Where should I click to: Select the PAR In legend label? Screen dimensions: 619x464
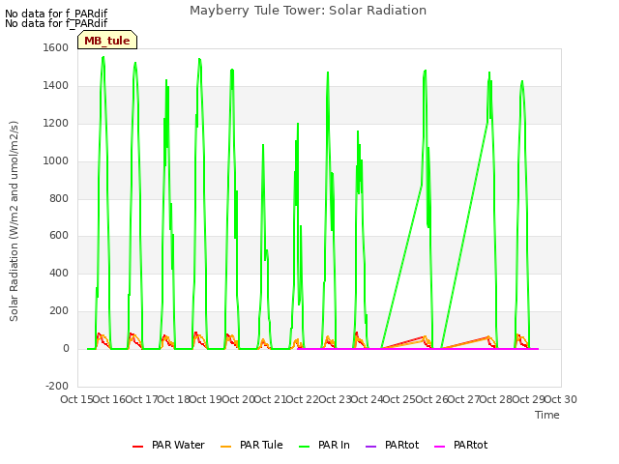click(x=334, y=445)
